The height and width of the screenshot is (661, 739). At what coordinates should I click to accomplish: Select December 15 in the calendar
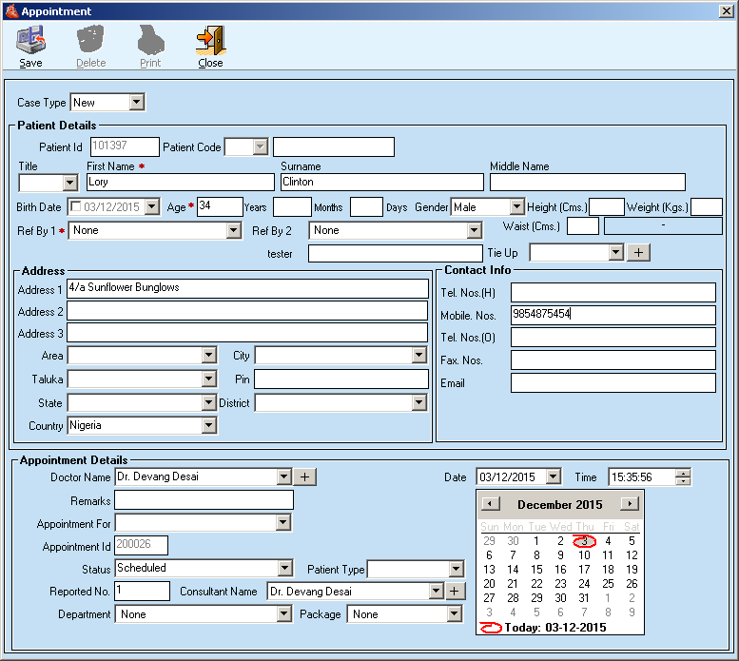click(x=536, y=570)
